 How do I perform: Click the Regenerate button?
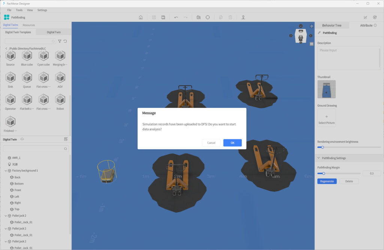click(327, 182)
